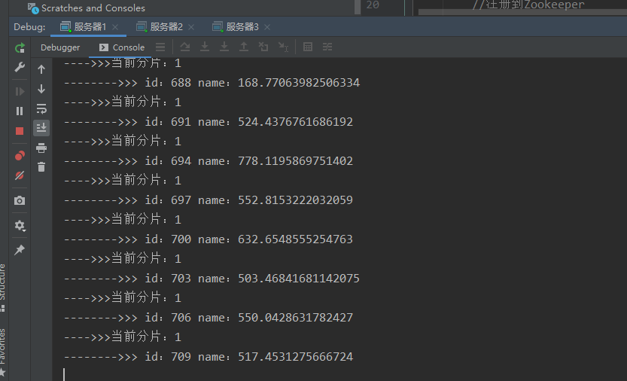Close the 服务器3 debug tab

click(x=267, y=27)
